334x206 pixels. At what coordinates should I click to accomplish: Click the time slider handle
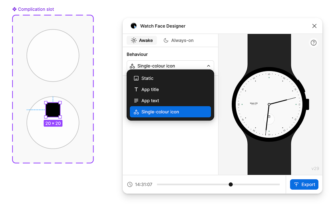tap(231, 184)
